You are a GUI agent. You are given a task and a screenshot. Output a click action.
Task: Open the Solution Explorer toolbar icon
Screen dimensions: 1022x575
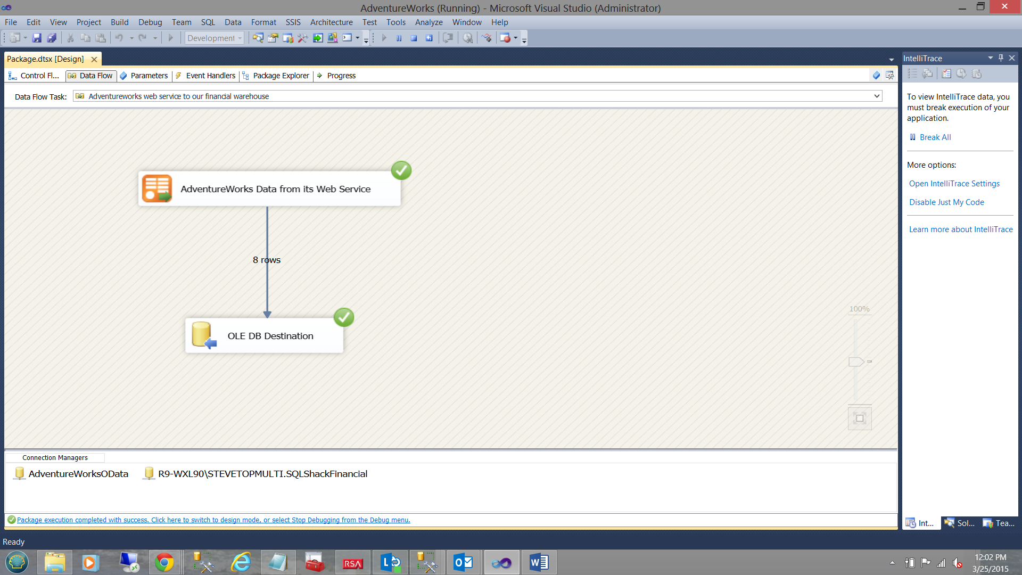pos(258,38)
